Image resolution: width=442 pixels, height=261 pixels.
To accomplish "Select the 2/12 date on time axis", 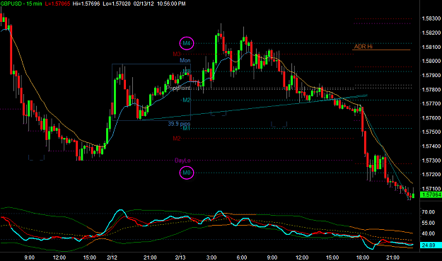I will point(112,257).
